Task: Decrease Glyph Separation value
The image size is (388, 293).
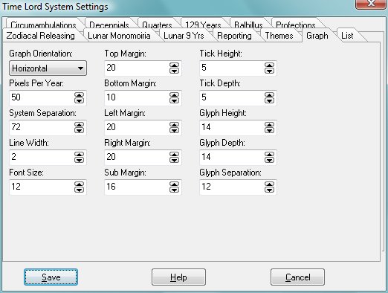Action: point(269,190)
